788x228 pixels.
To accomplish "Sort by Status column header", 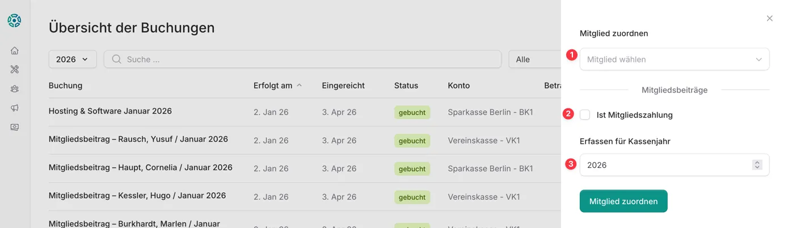I will [406, 86].
